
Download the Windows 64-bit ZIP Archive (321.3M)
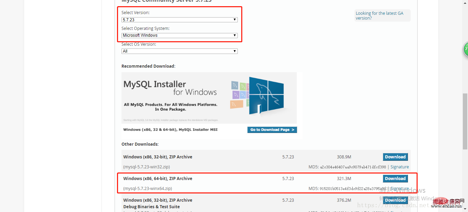coord(396,179)
